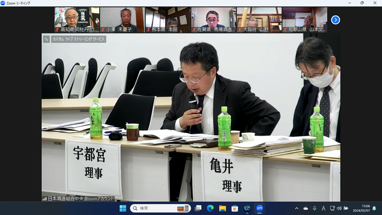382x215 pixels.
Task: Open the Webex app on the taskbar
Action: tap(247, 208)
